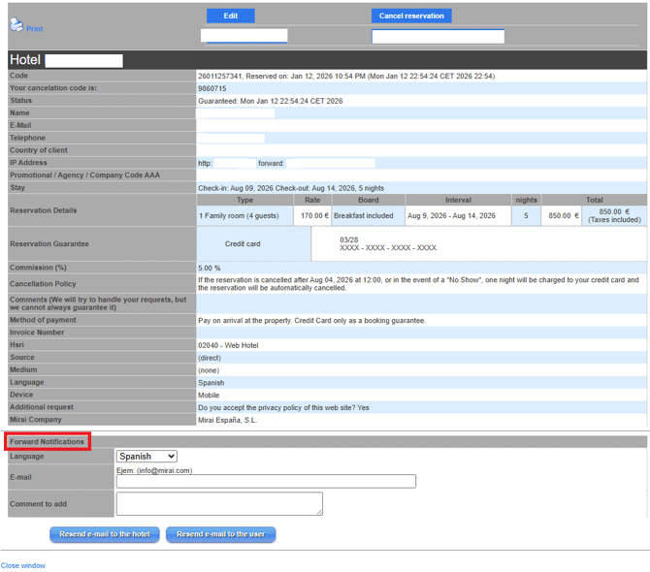Click the 5.00 % commission value

click(210, 268)
